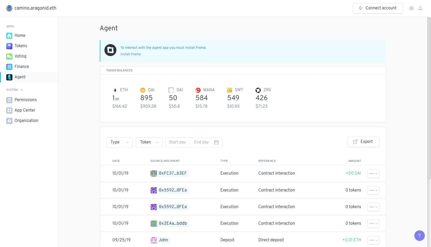Click the ZRX token icon

click(258, 90)
